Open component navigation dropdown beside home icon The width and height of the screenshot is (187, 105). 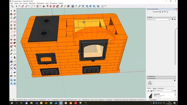153,91
